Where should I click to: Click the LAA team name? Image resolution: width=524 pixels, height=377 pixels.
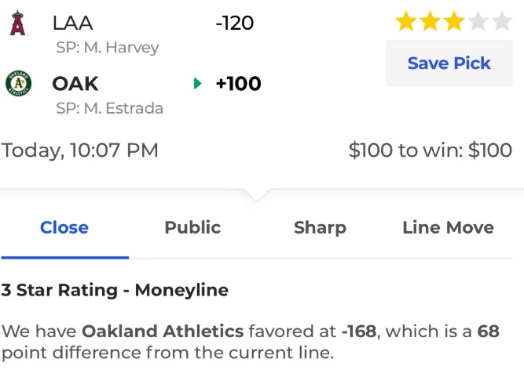(x=72, y=23)
